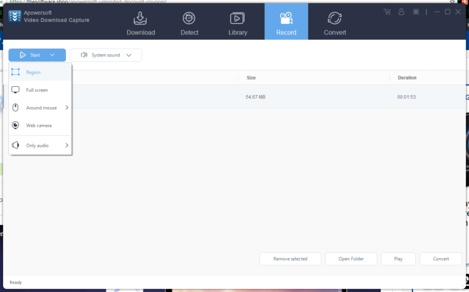Collapse the Start dropdown arrow
Screen dimensions: 469x292
52,55
